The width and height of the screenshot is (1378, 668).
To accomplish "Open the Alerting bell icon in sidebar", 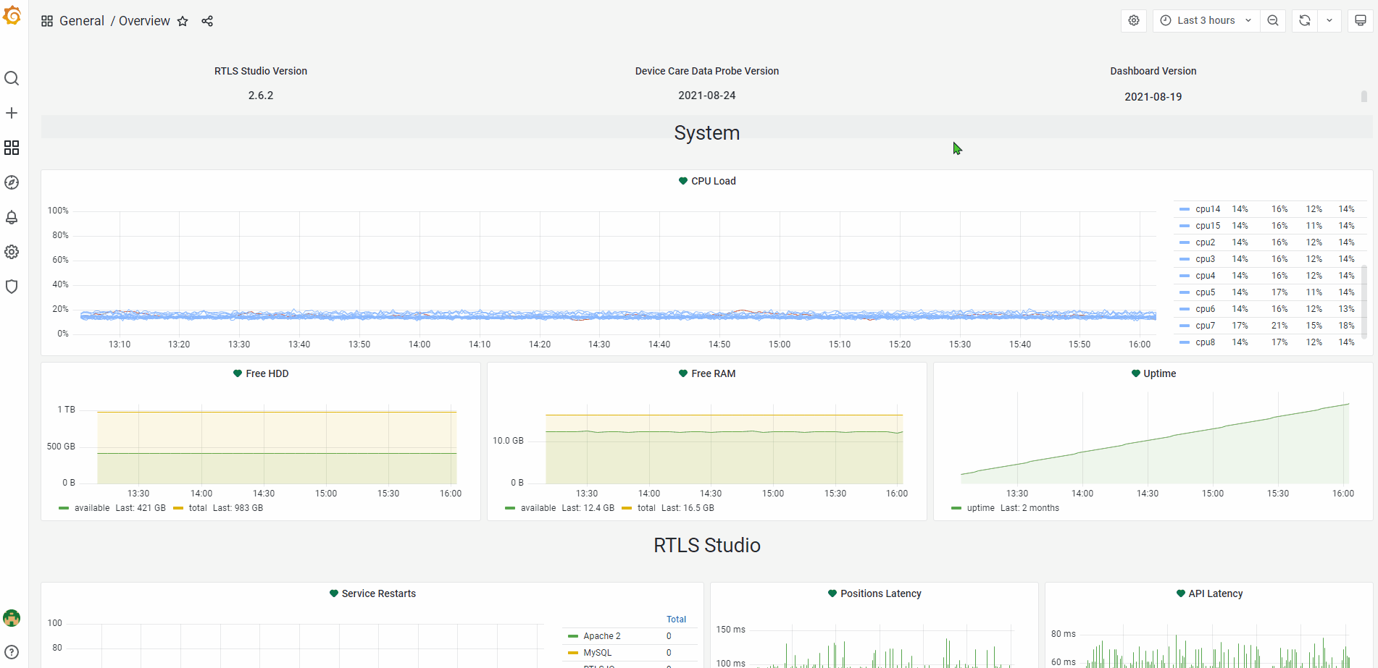I will 12,217.
